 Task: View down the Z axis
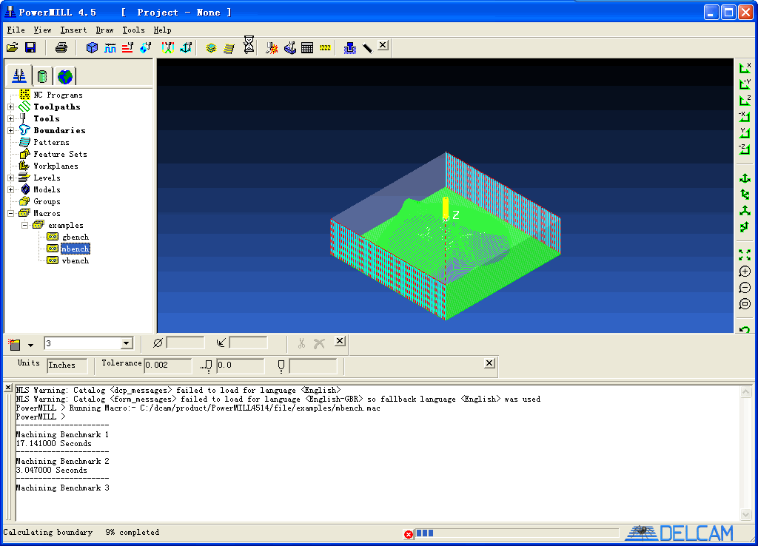(745, 101)
